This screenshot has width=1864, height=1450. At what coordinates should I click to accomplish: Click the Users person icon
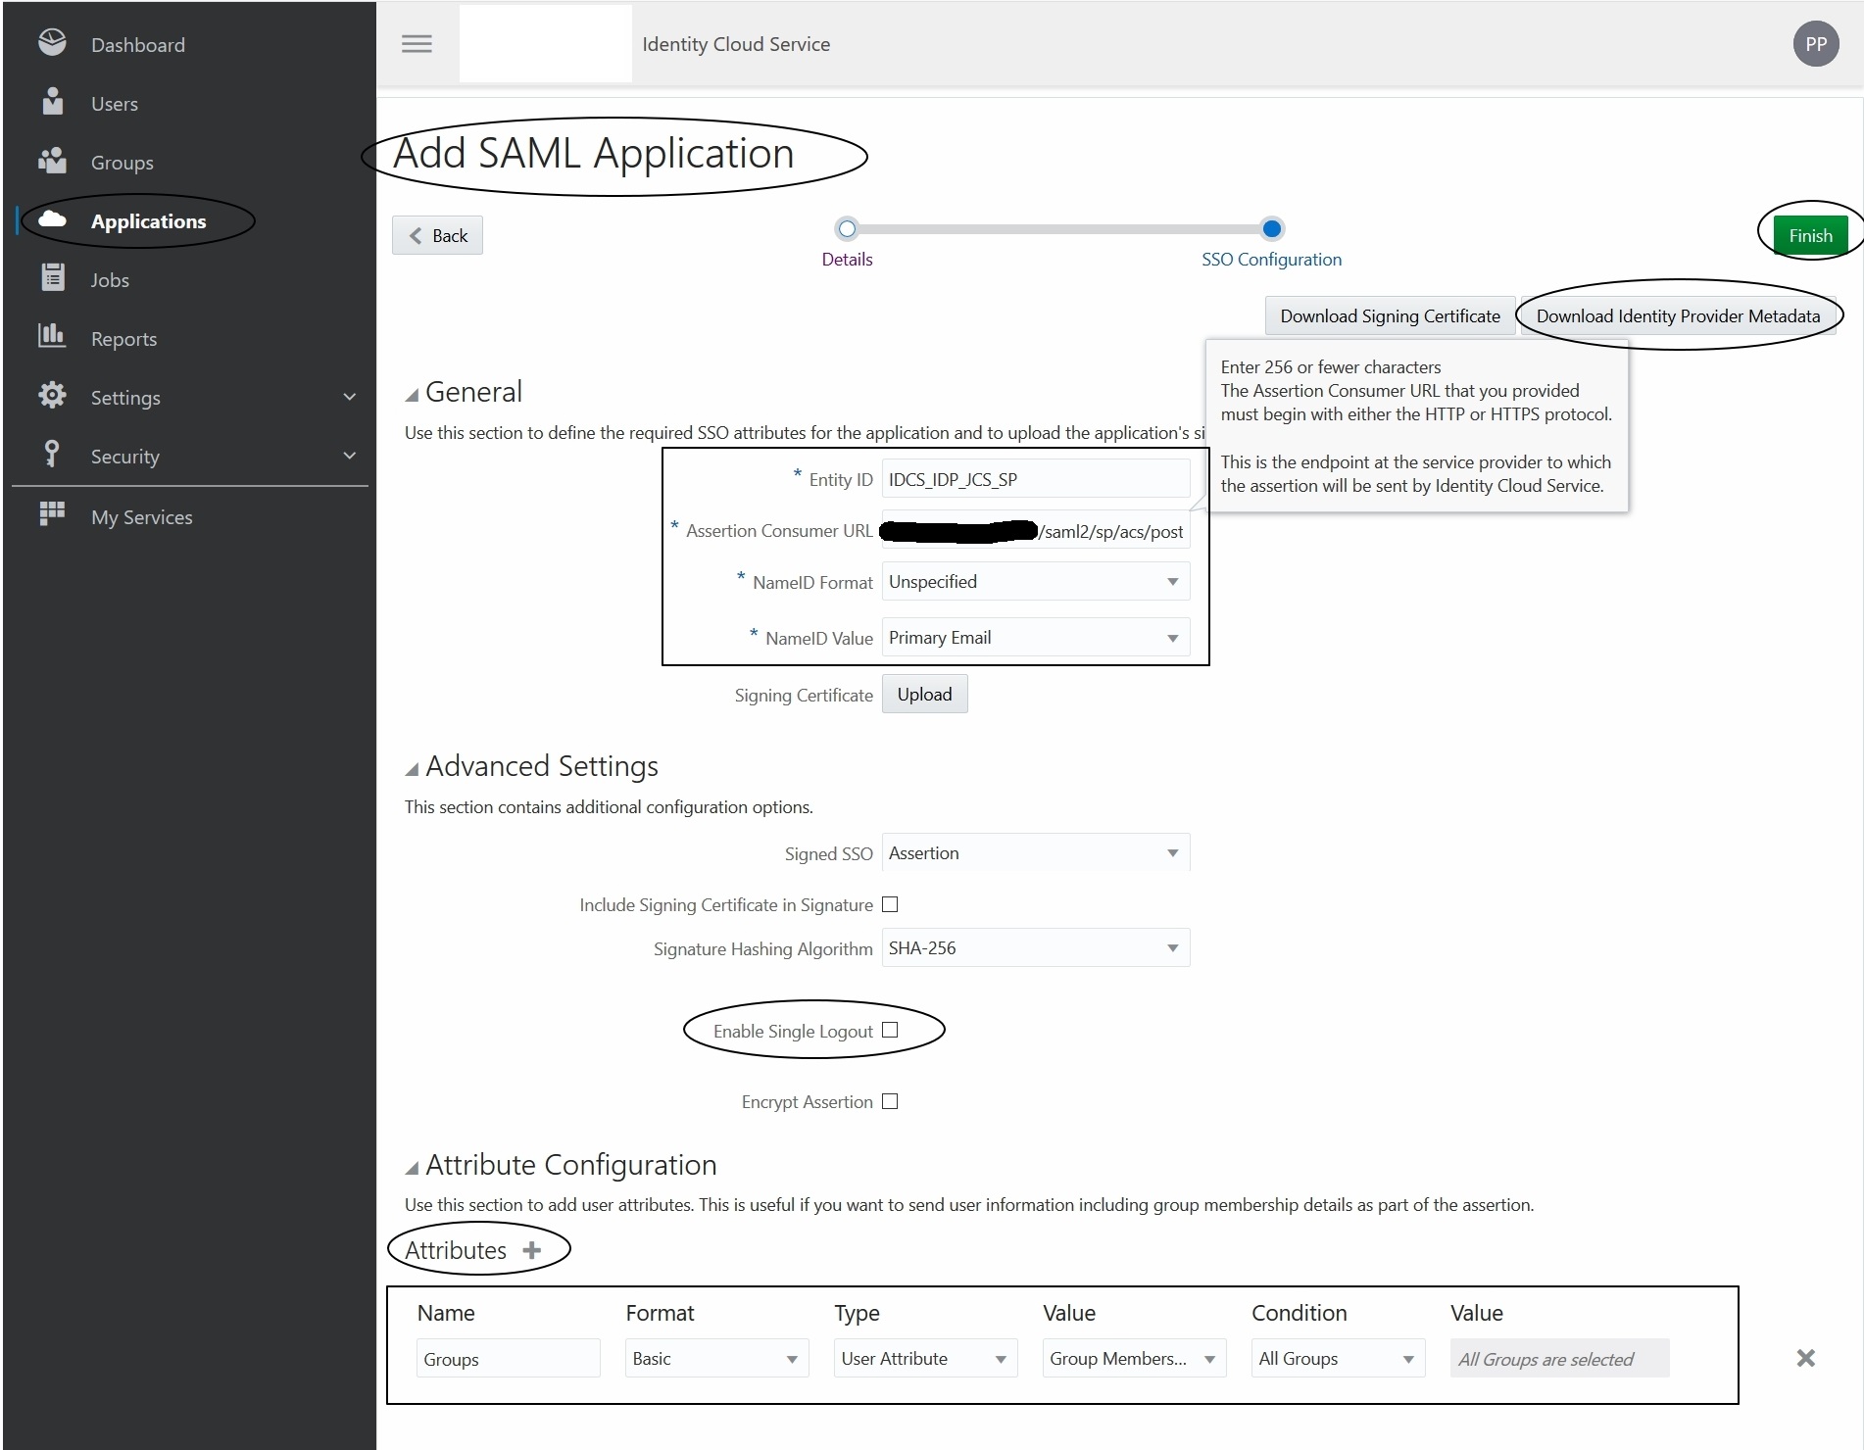coord(53,101)
